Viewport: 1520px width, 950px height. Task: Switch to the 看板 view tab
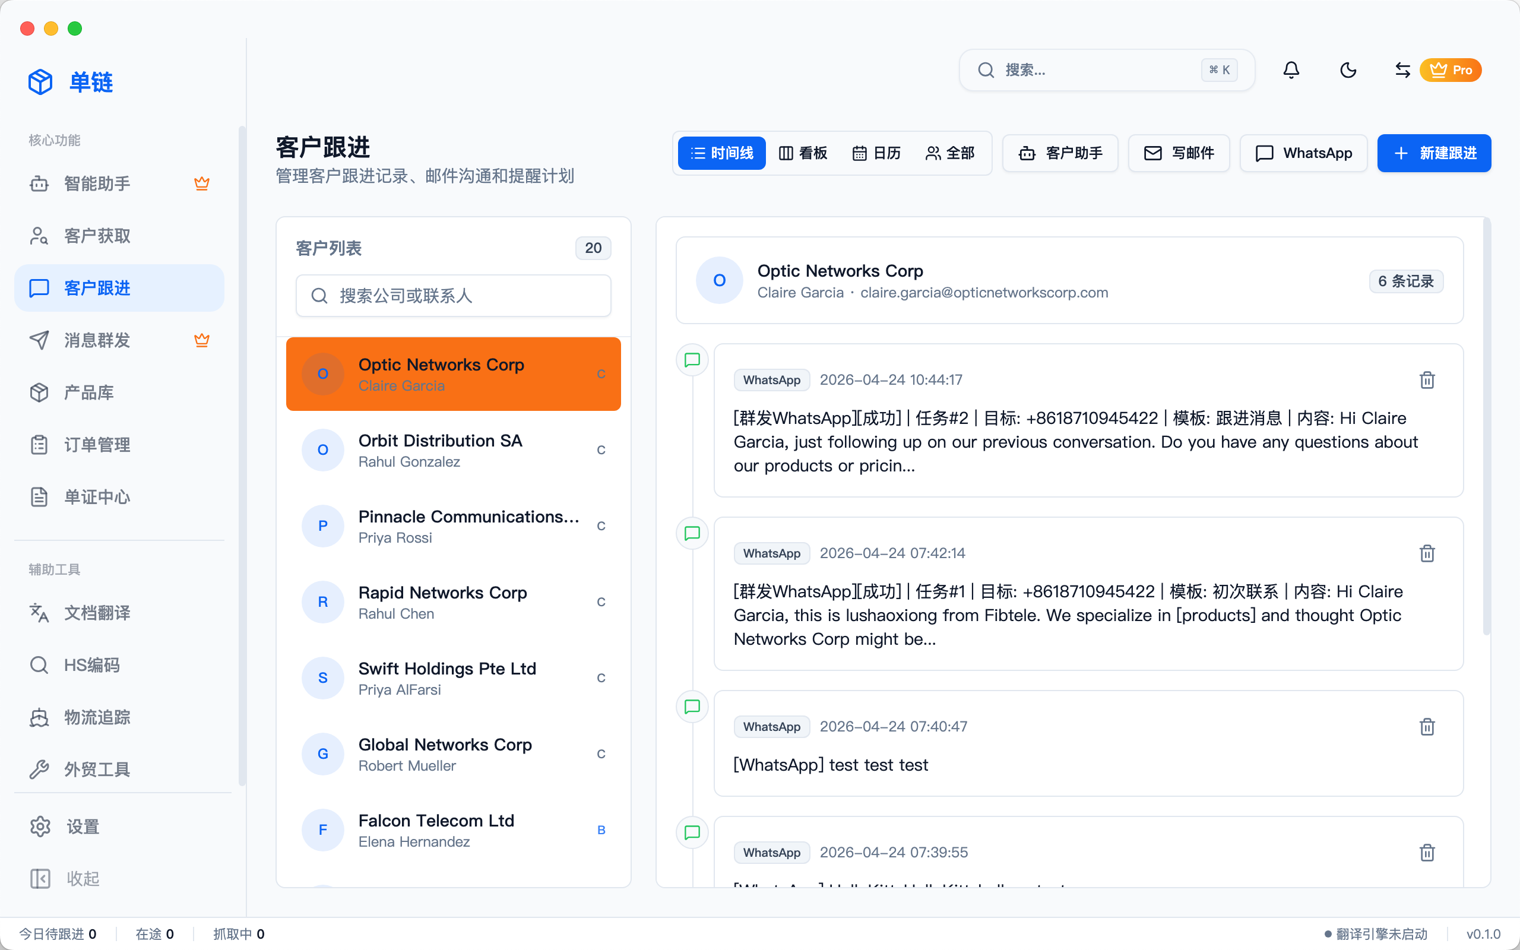point(803,153)
